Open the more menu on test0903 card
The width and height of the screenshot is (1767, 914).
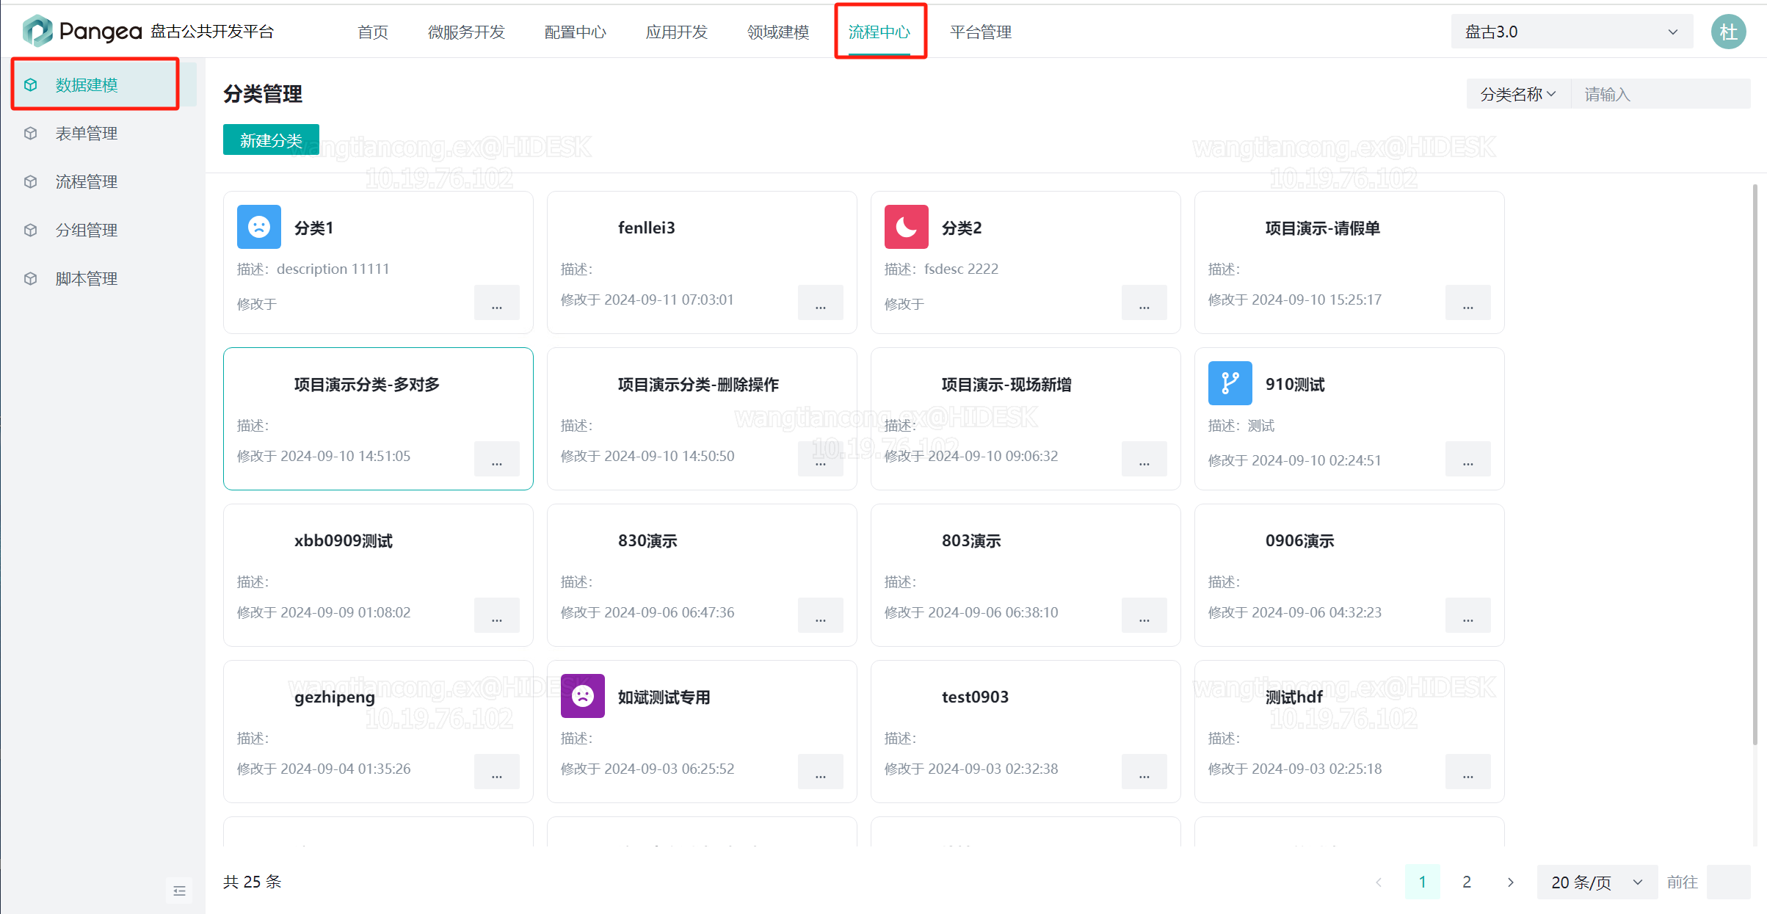pos(1144,772)
